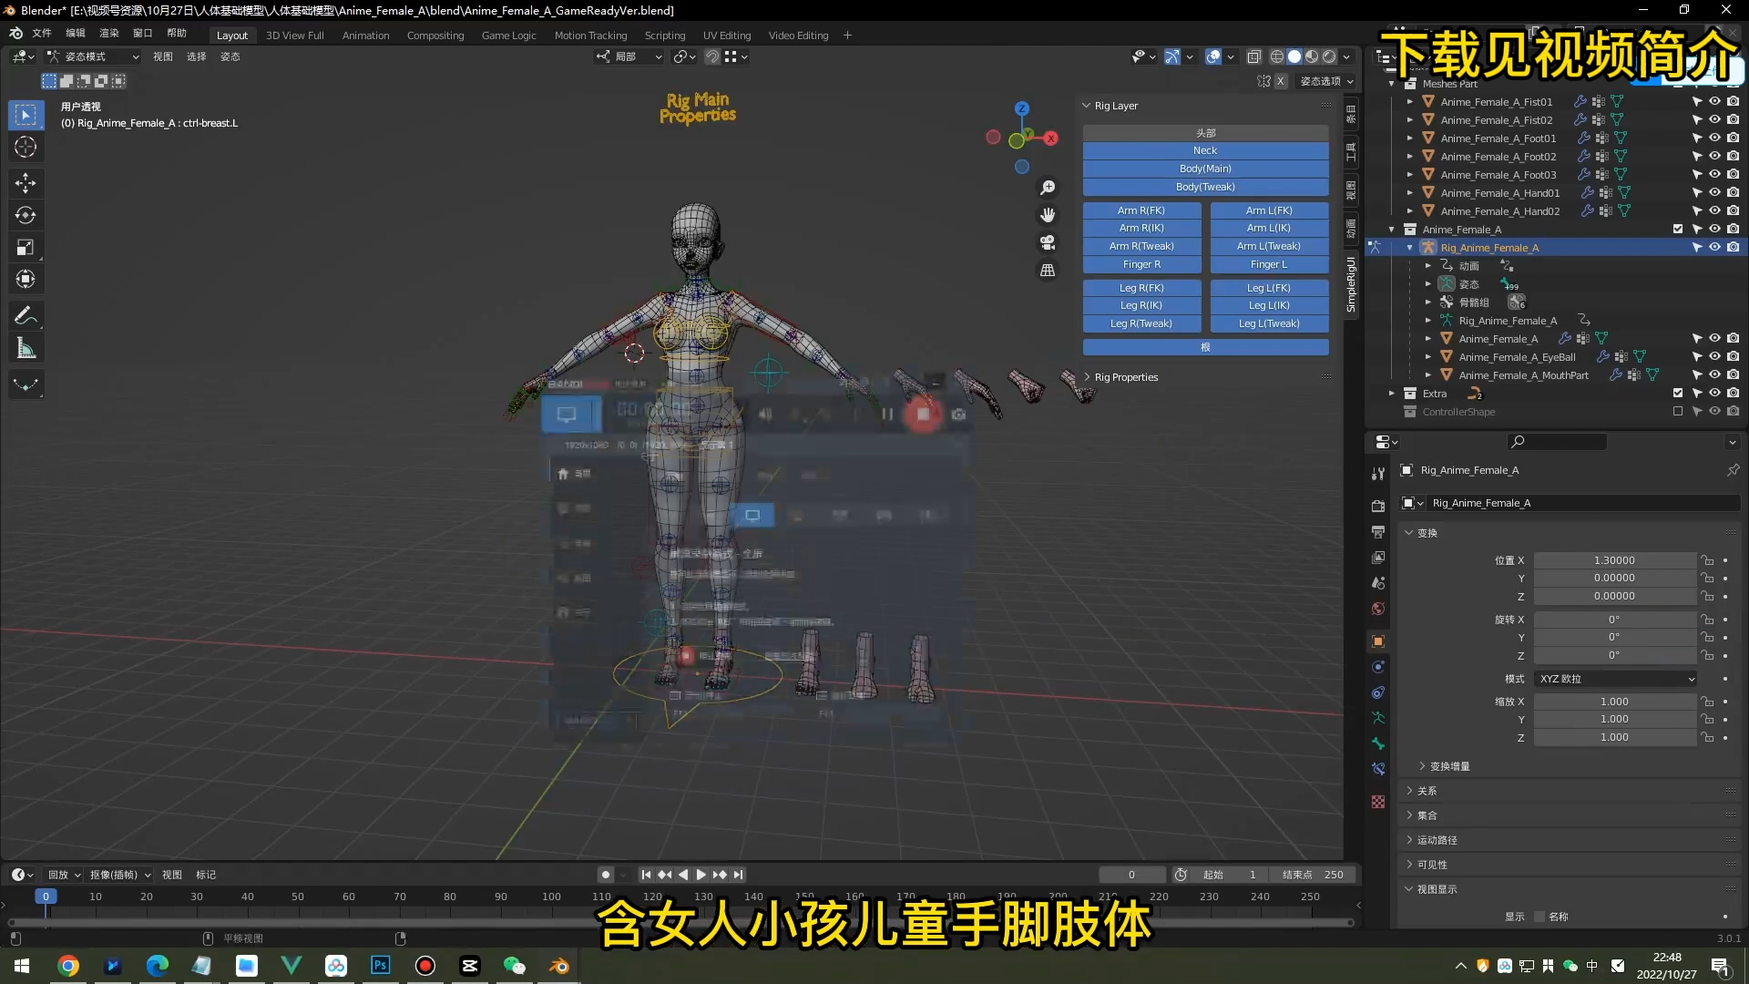Enable the ControllerShape collection checkbox
Viewport: 1749px width, 984px height.
(1678, 412)
